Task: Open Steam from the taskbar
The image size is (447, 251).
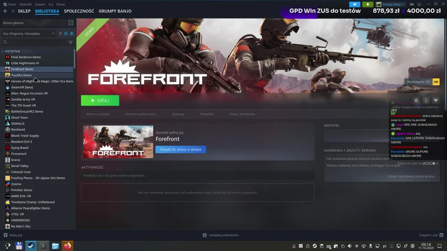Action: 31,246
